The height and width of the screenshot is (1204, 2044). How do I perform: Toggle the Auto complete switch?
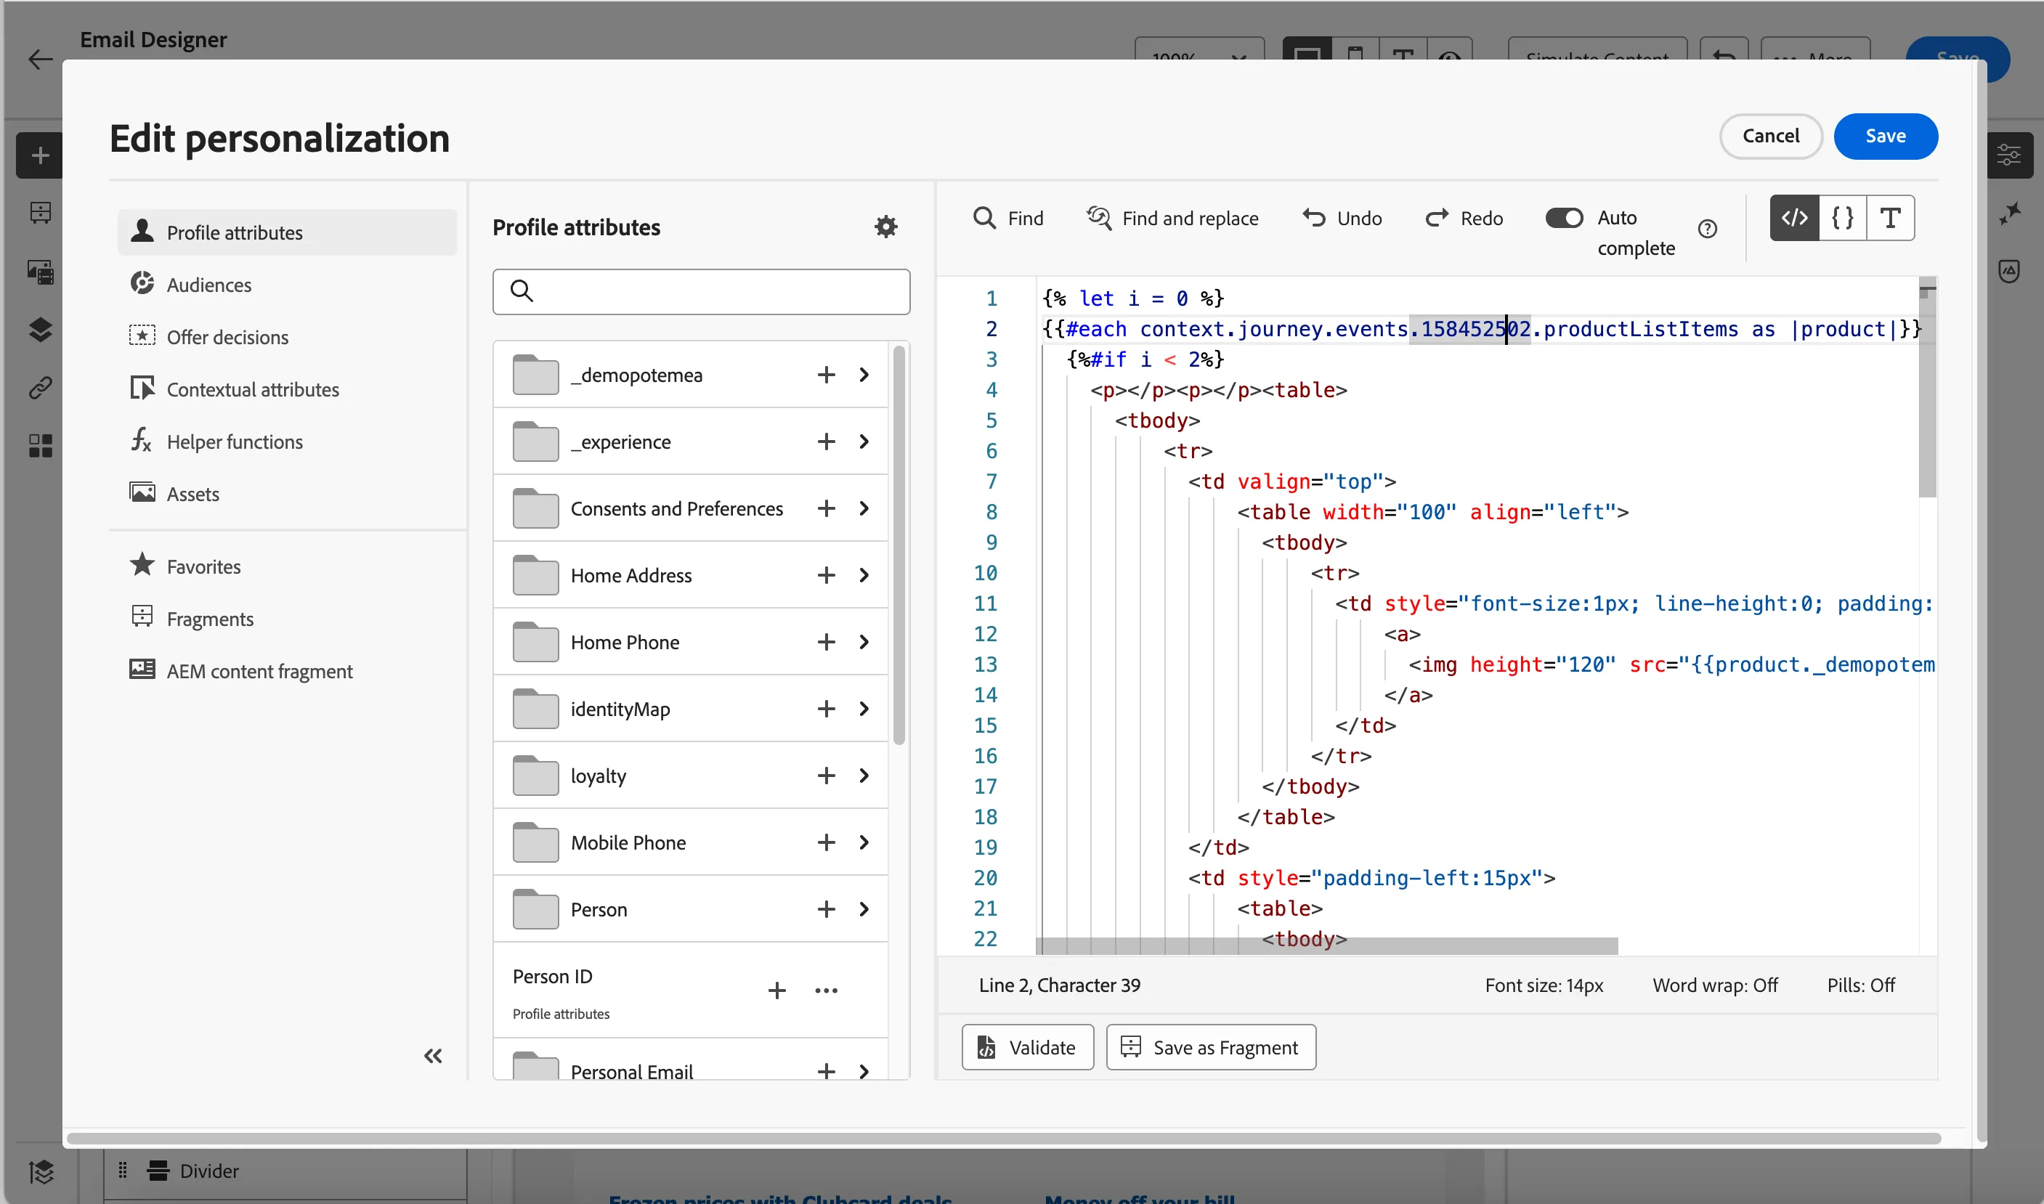coord(1564,217)
